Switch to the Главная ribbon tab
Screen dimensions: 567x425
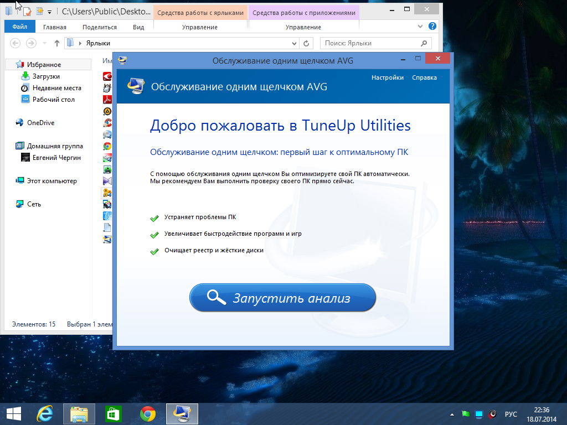coord(55,27)
